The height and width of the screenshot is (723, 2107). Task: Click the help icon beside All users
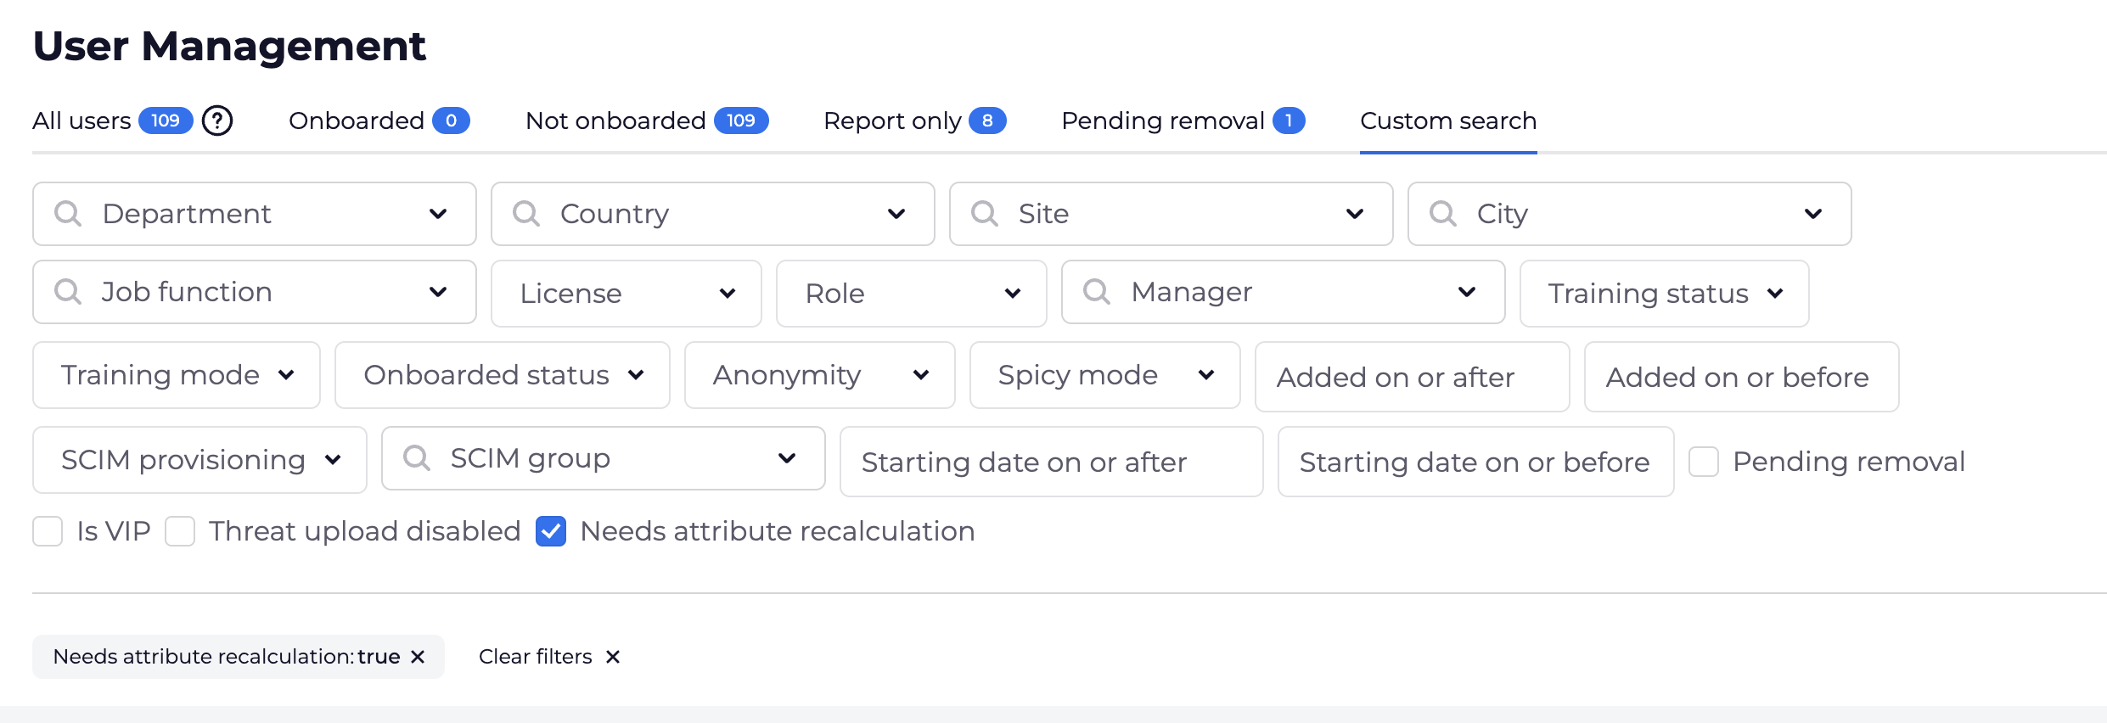[217, 120]
